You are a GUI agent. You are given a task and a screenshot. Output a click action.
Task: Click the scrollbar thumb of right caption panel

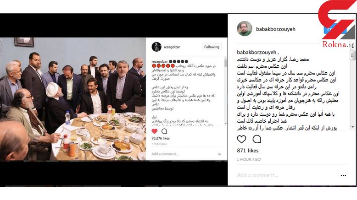pyautogui.click(x=352, y=55)
